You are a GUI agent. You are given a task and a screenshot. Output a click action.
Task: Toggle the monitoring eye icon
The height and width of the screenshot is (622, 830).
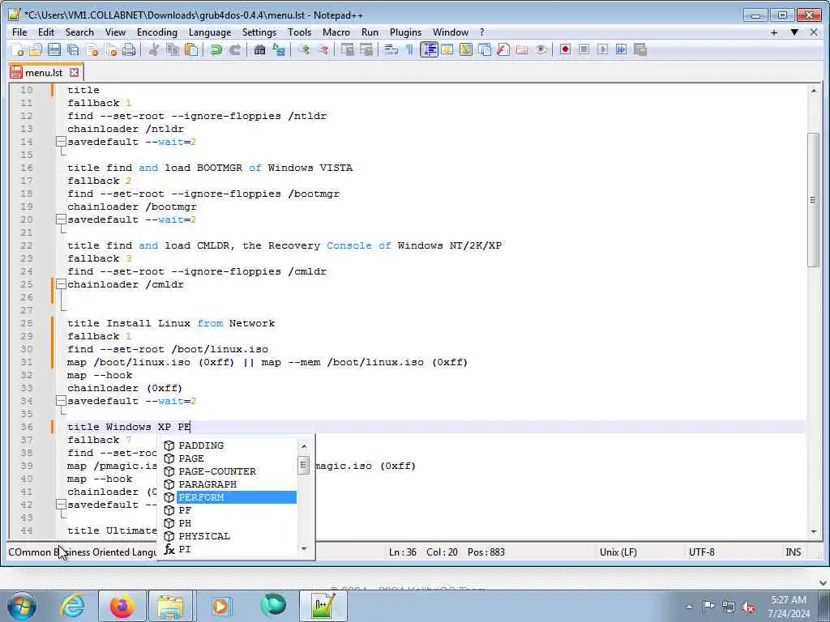tap(541, 49)
